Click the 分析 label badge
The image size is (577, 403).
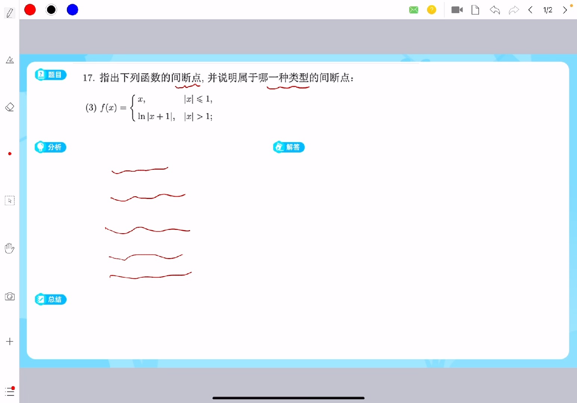[x=50, y=147]
